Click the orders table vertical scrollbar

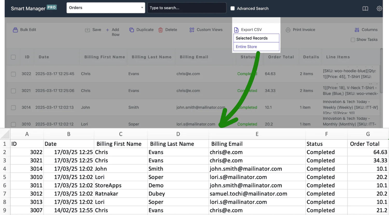(381, 71)
